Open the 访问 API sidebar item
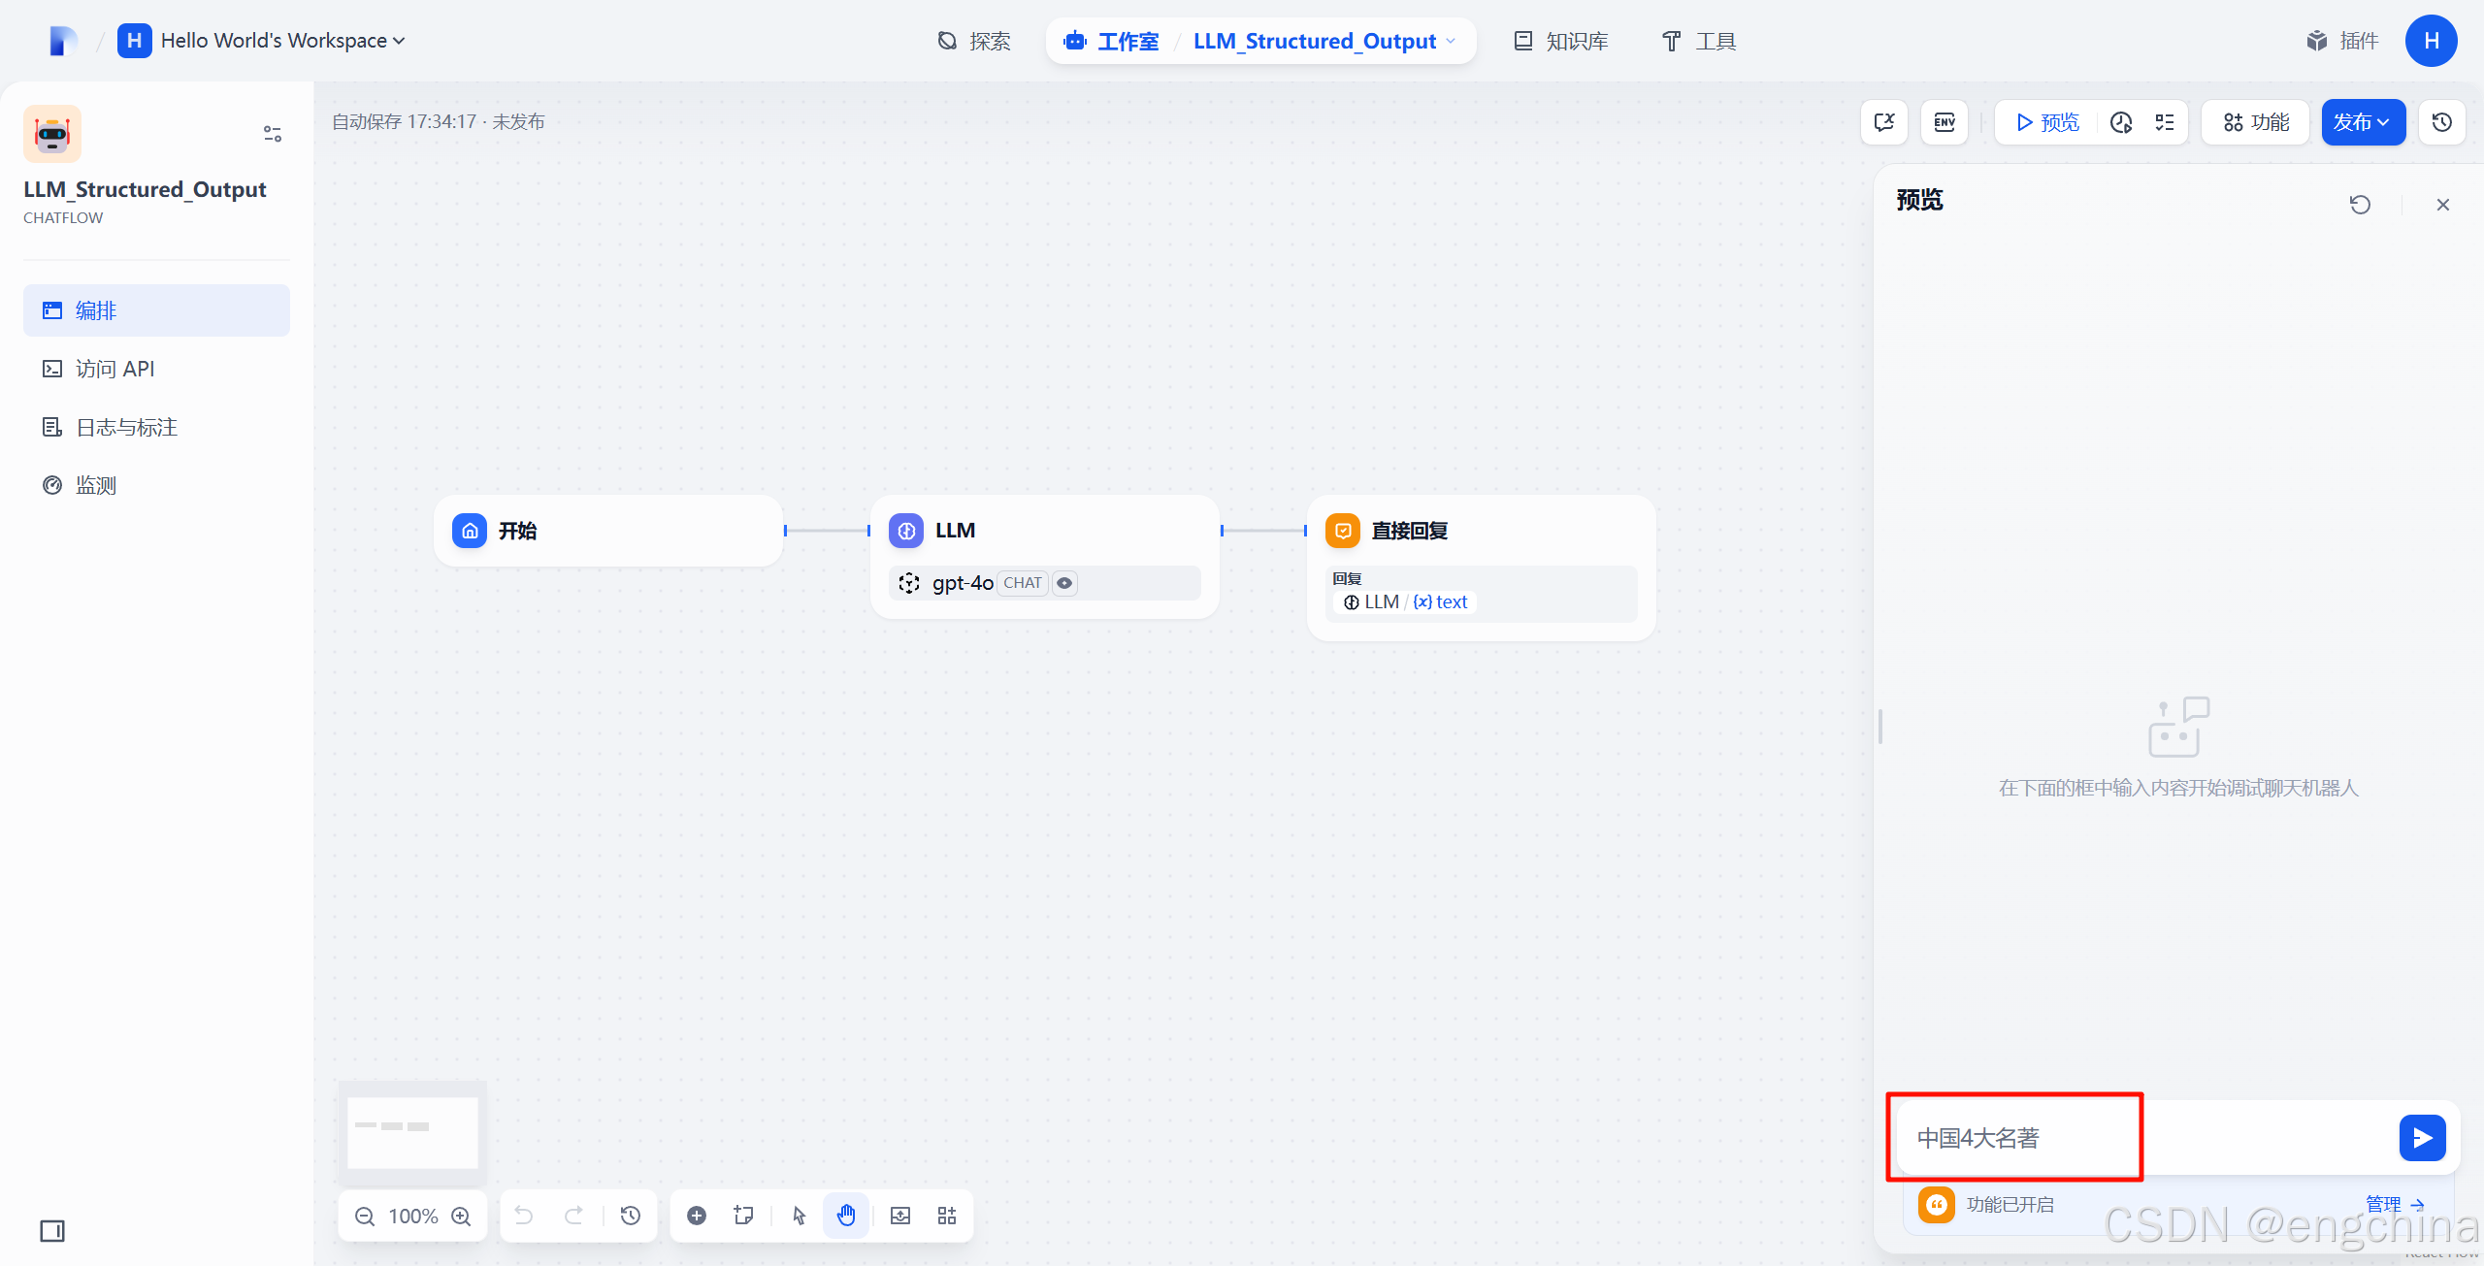2484x1266 pixels. [114, 369]
